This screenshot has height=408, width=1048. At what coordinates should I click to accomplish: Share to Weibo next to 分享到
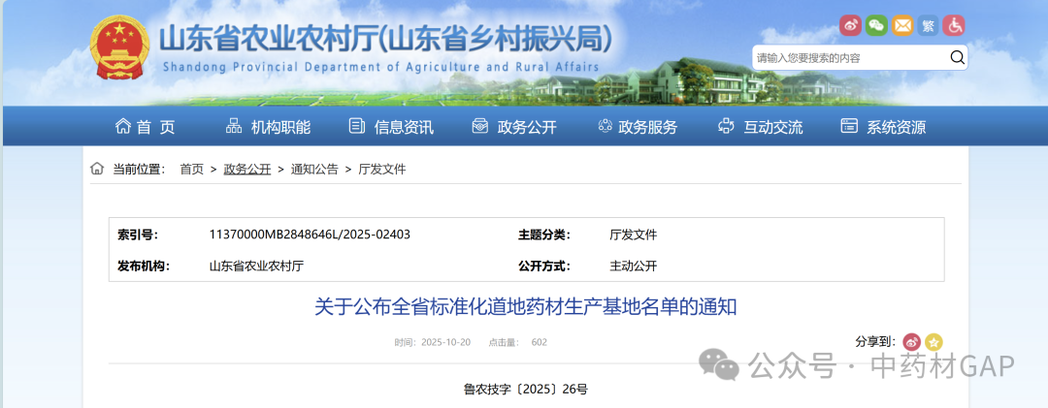click(911, 342)
